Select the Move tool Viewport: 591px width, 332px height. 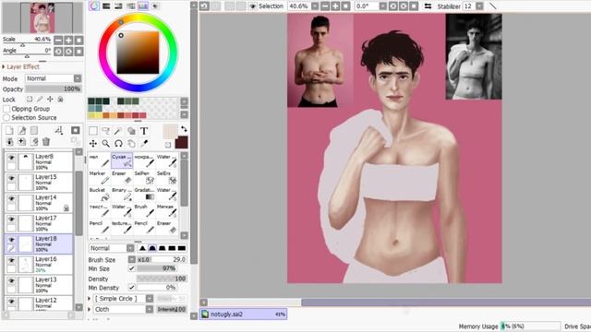point(93,144)
